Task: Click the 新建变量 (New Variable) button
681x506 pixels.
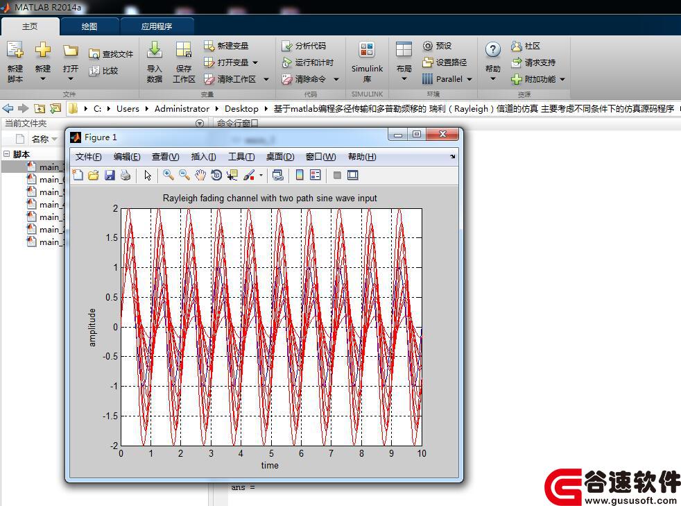Action: point(226,46)
